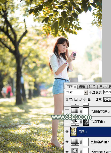Click link icon of 色相/饱和度 2 layer
The height and width of the screenshot is (153, 111).
[x=81, y=112]
